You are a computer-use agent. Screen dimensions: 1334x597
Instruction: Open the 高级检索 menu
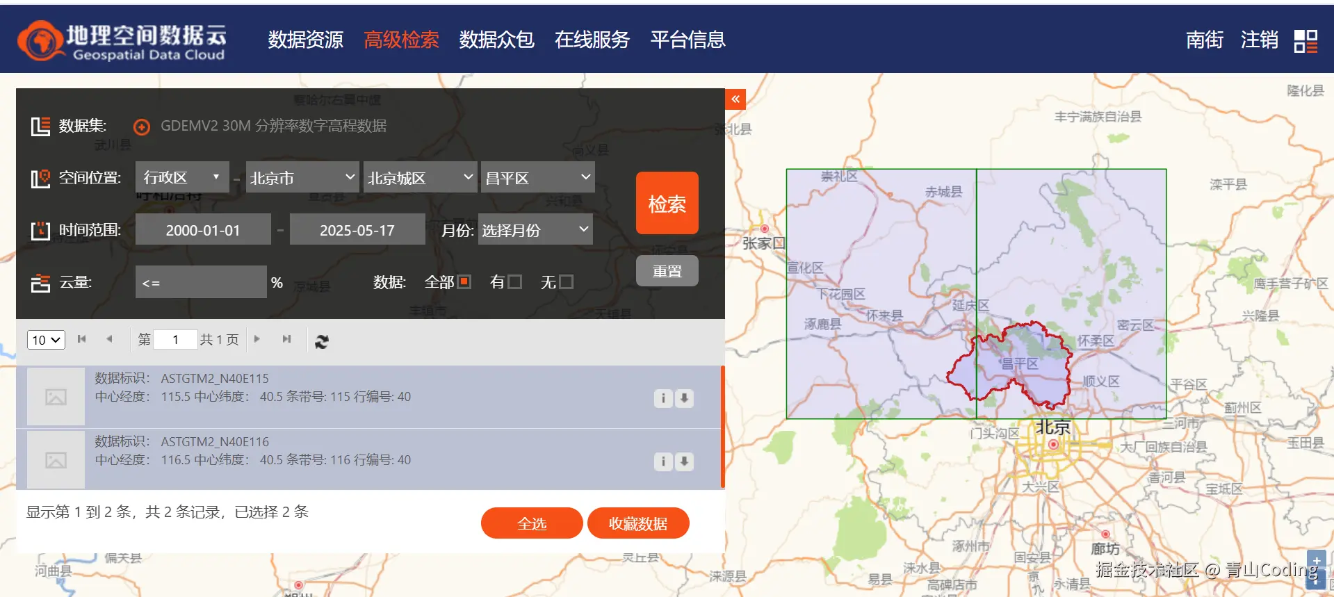coord(401,40)
